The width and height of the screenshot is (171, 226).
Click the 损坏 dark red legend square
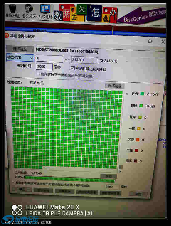point(135,161)
